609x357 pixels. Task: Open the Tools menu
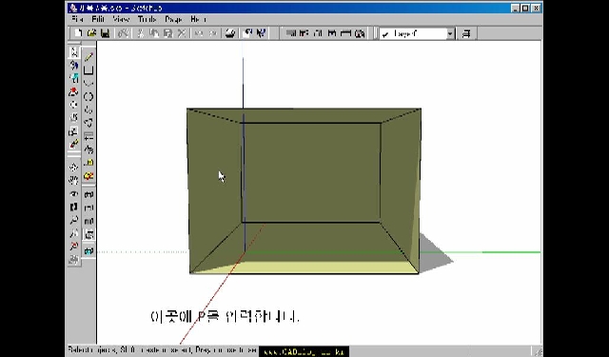point(147,19)
